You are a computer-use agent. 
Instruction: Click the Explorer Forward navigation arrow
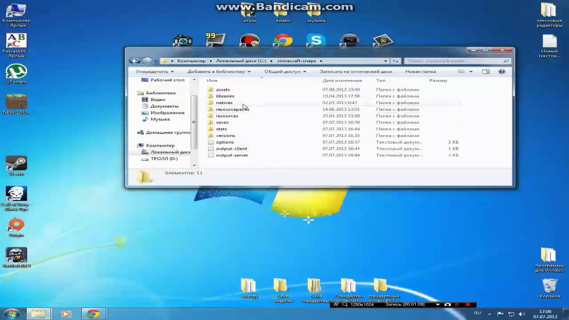coord(147,61)
